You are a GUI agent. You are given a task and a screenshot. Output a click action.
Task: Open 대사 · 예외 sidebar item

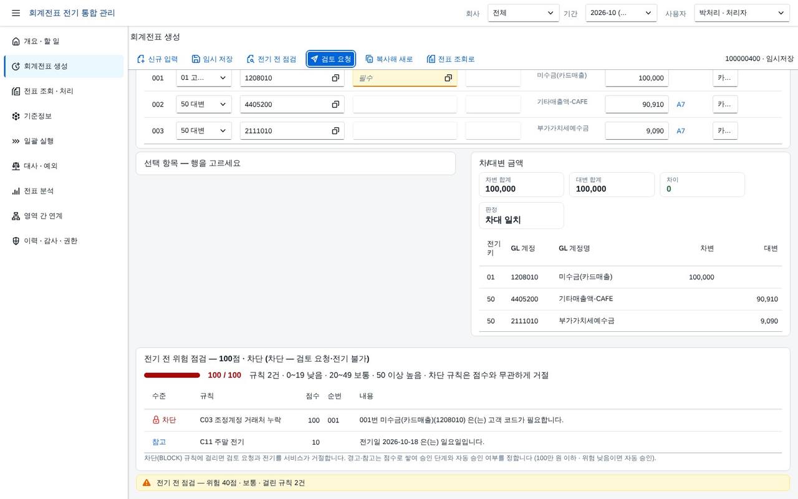tap(64, 166)
